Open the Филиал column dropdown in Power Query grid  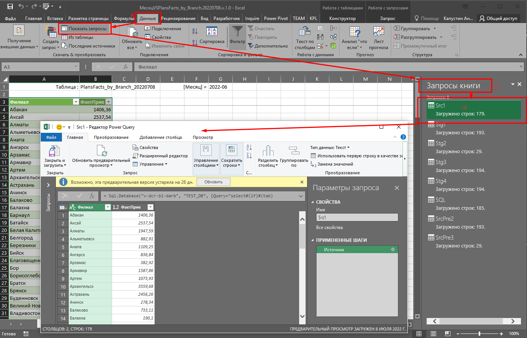point(108,207)
